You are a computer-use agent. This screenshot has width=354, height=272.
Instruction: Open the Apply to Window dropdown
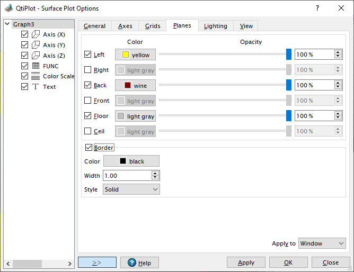tap(322, 243)
